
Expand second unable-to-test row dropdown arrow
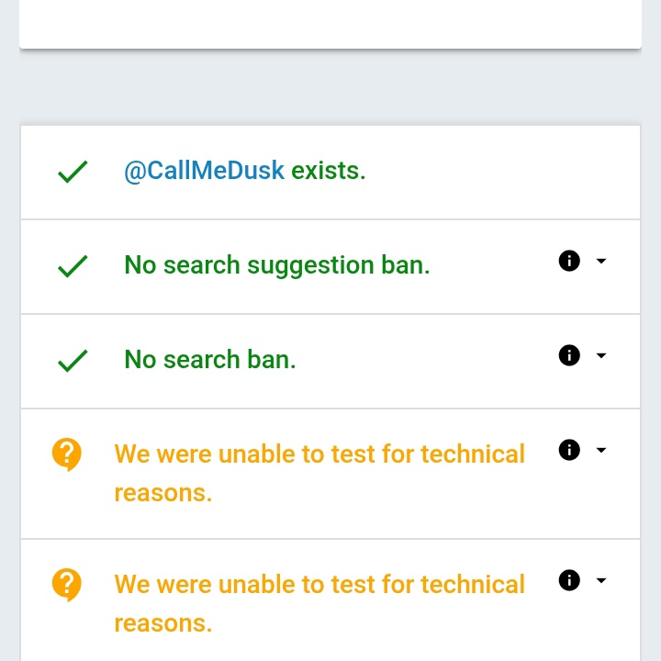(x=601, y=580)
